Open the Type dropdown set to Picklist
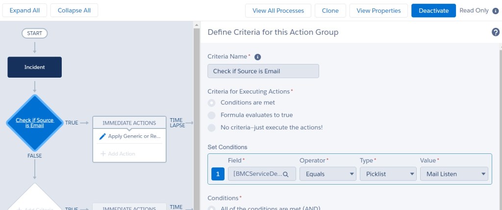 (x=388, y=174)
